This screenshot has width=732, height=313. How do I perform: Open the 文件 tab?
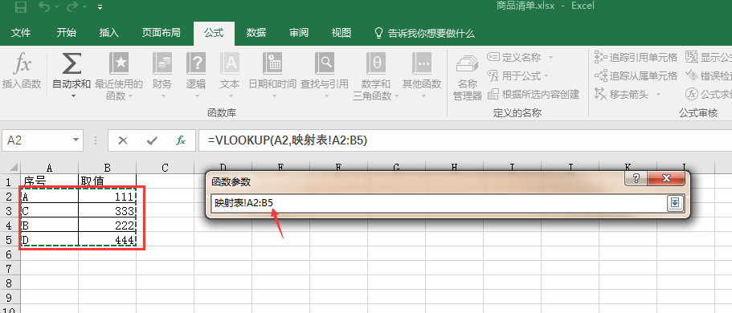(21, 33)
